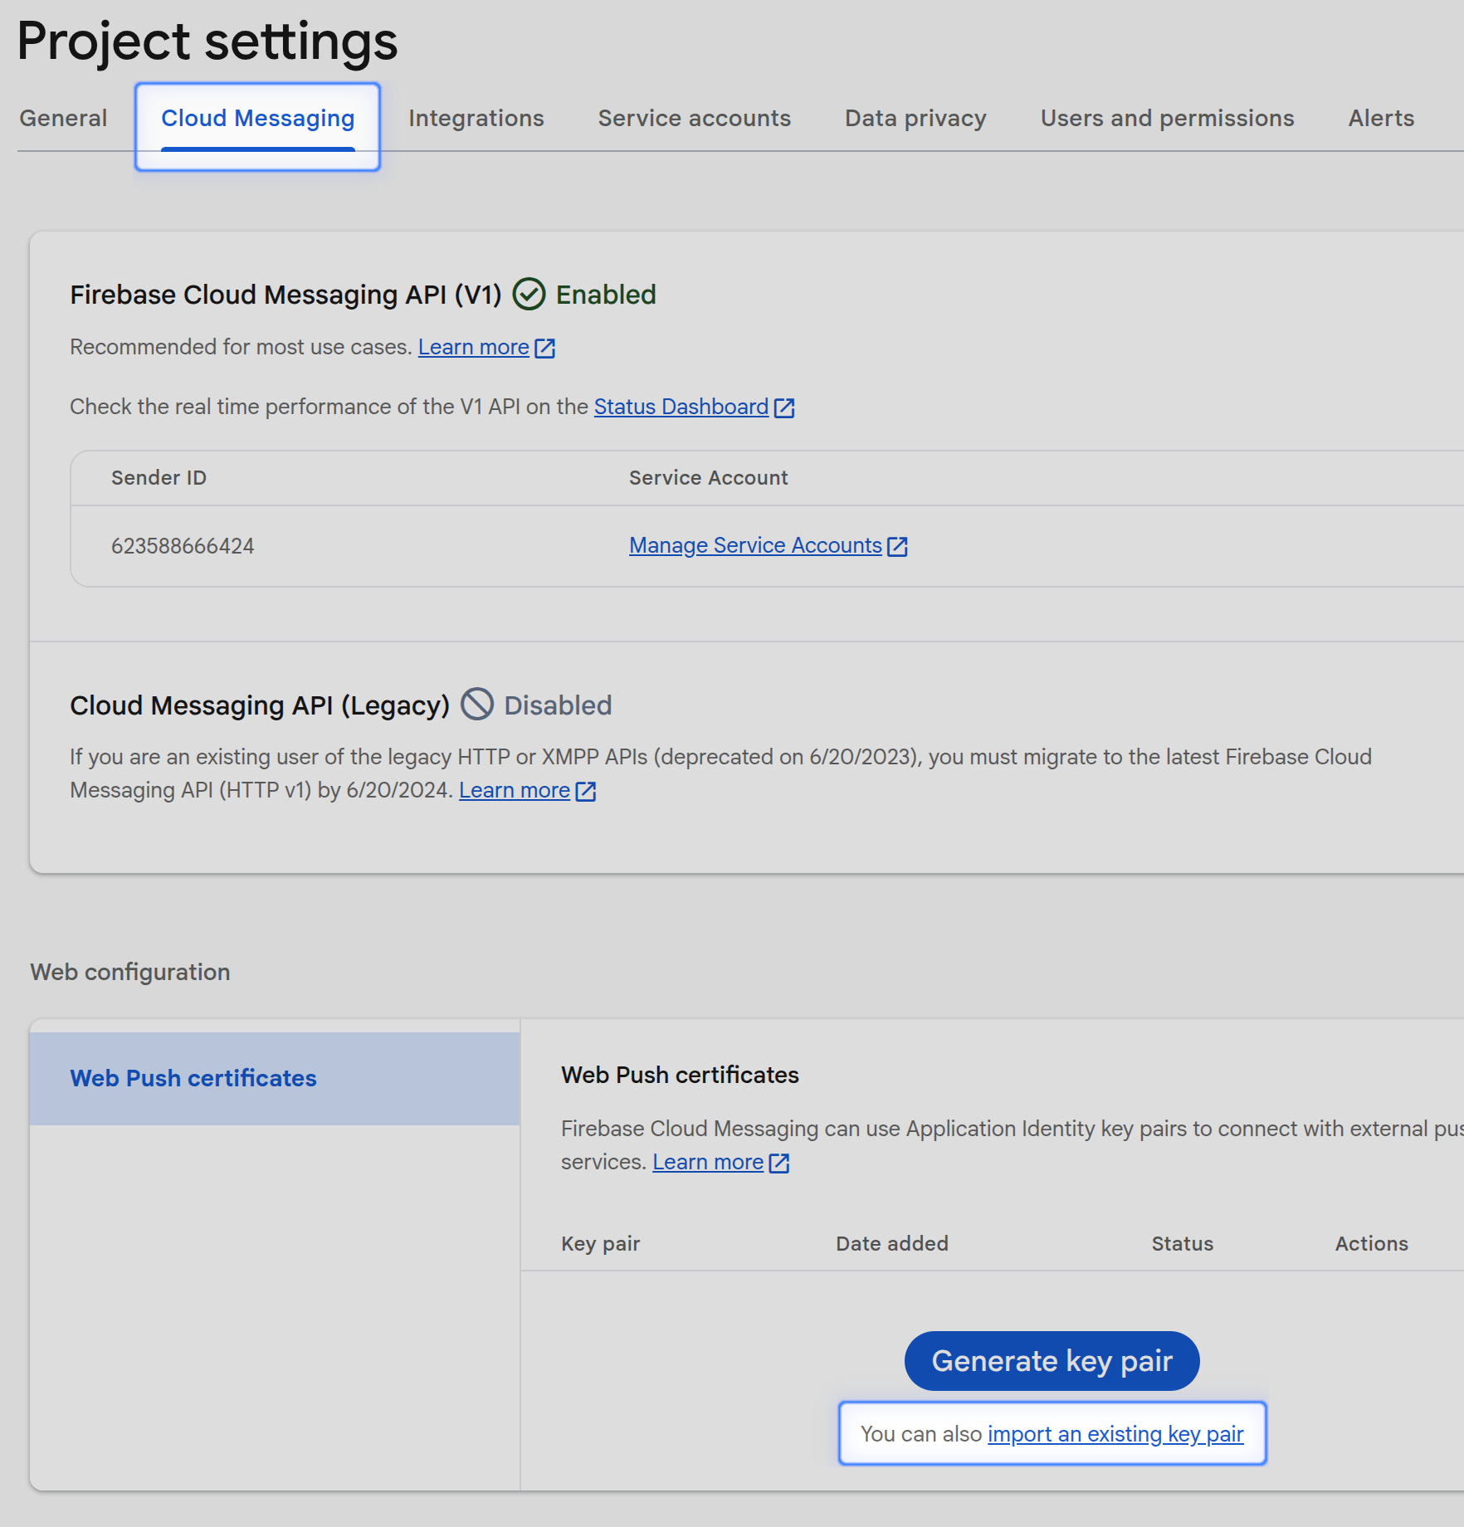
Task: Click the Date added column header
Action: pyautogui.click(x=891, y=1244)
